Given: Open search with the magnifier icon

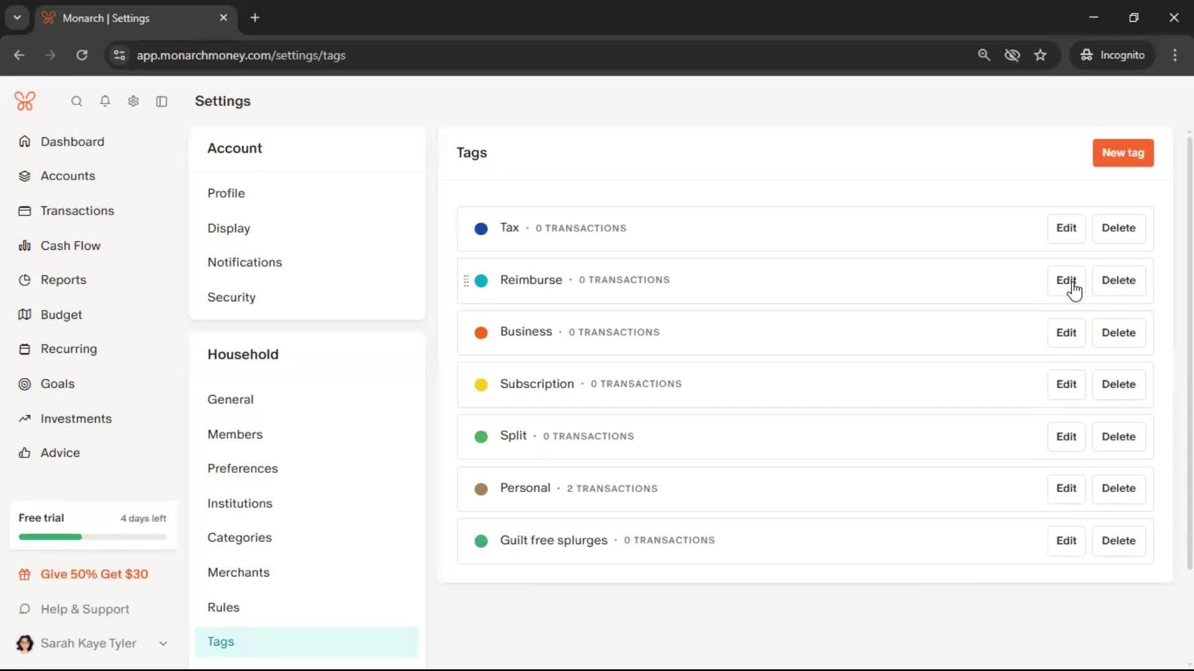Looking at the screenshot, I should (x=76, y=101).
